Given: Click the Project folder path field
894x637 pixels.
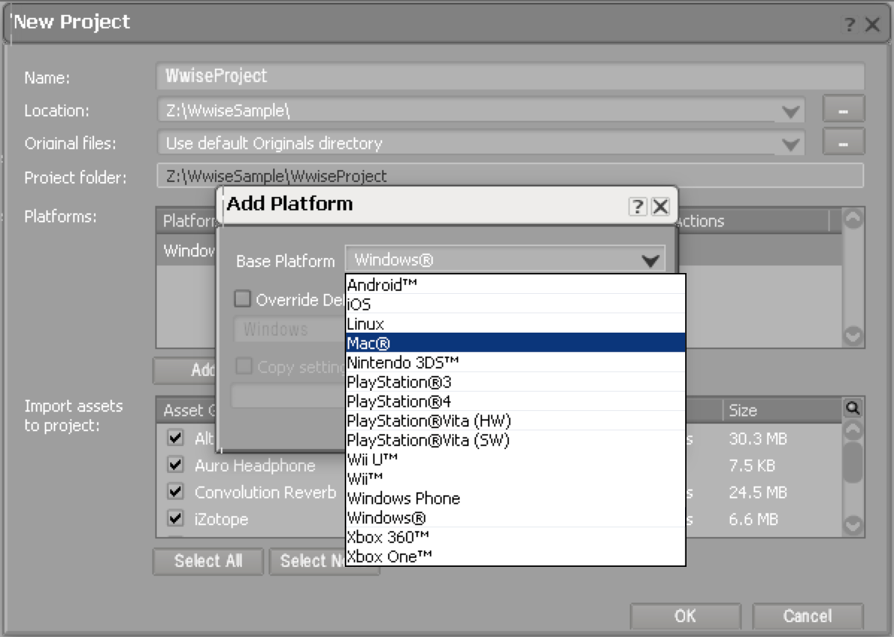Looking at the screenshot, I should (510, 176).
